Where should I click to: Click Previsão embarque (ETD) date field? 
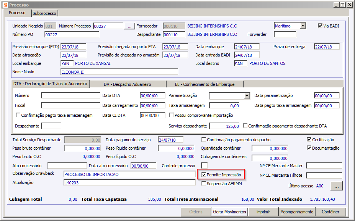tap(74, 47)
